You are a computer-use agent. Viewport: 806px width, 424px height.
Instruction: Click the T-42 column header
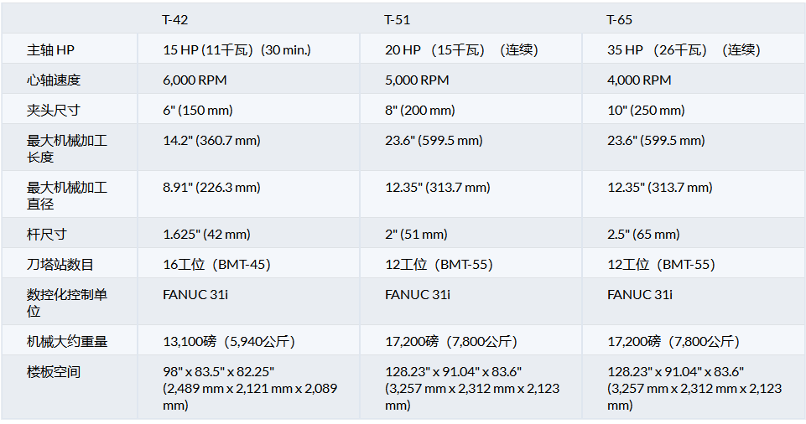[x=175, y=20]
